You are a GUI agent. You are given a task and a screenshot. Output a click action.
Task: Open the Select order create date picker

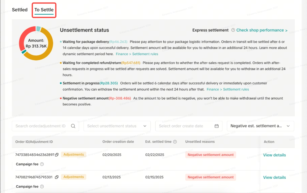(186, 126)
